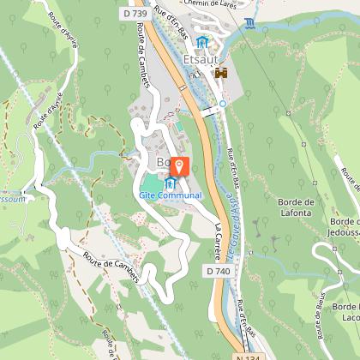Image resolution: width=360 pixels, height=360 pixels.
Task: Click the brown castle icon near Etsaut
Action: (221, 73)
